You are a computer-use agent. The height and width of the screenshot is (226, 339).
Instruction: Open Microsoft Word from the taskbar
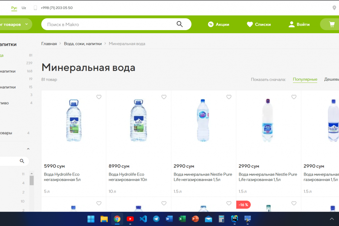(x=169, y=219)
